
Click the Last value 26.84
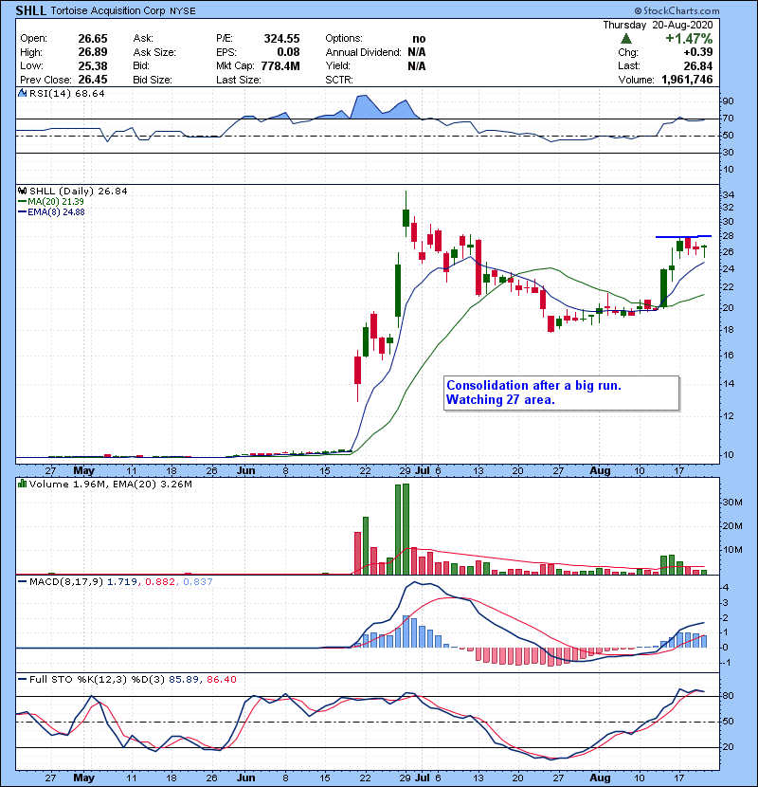[x=698, y=65]
